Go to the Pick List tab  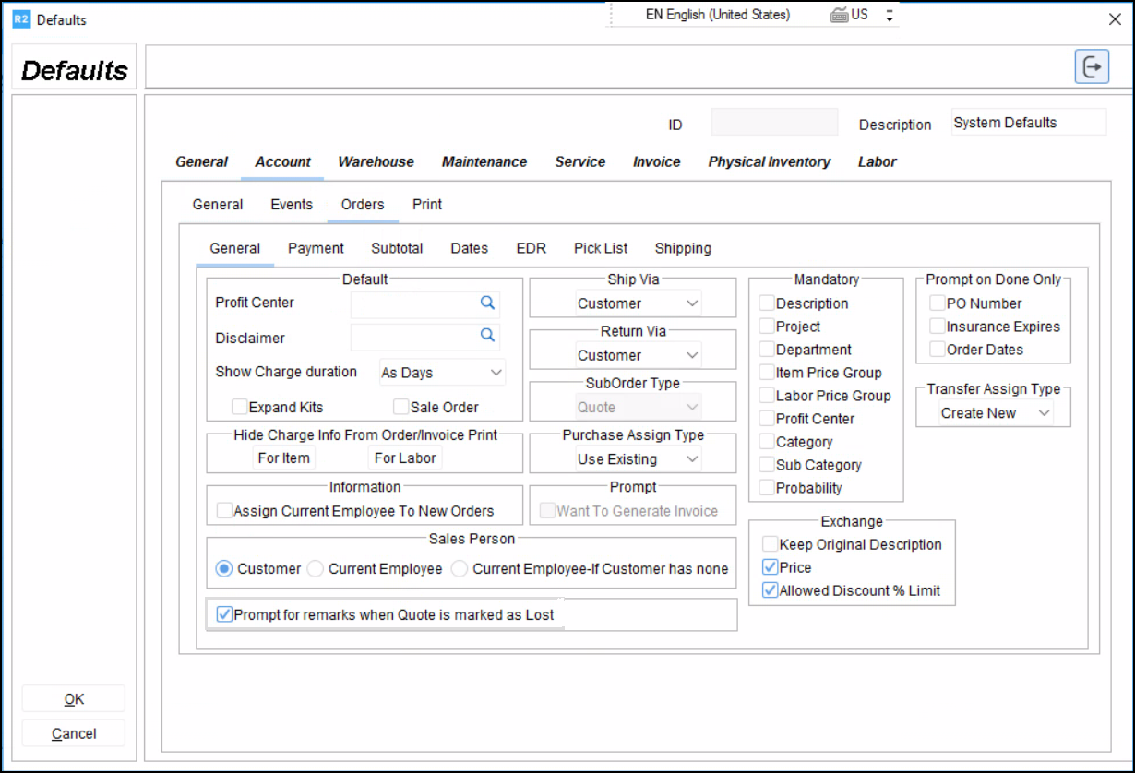pyautogui.click(x=601, y=248)
